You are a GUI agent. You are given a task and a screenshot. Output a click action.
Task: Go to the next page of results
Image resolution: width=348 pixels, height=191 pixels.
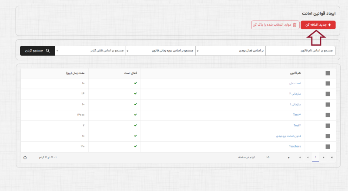(324, 157)
